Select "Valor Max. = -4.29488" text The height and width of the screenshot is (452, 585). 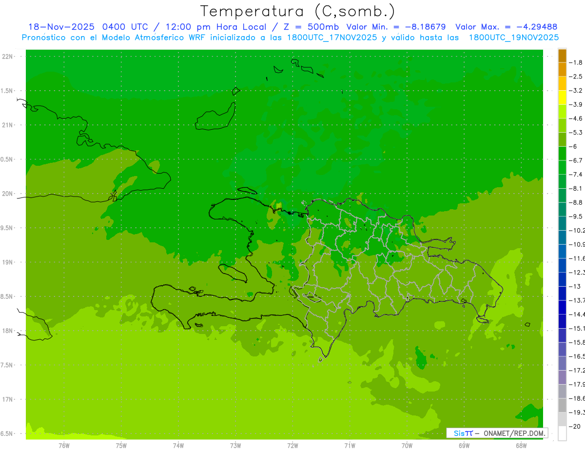point(506,27)
